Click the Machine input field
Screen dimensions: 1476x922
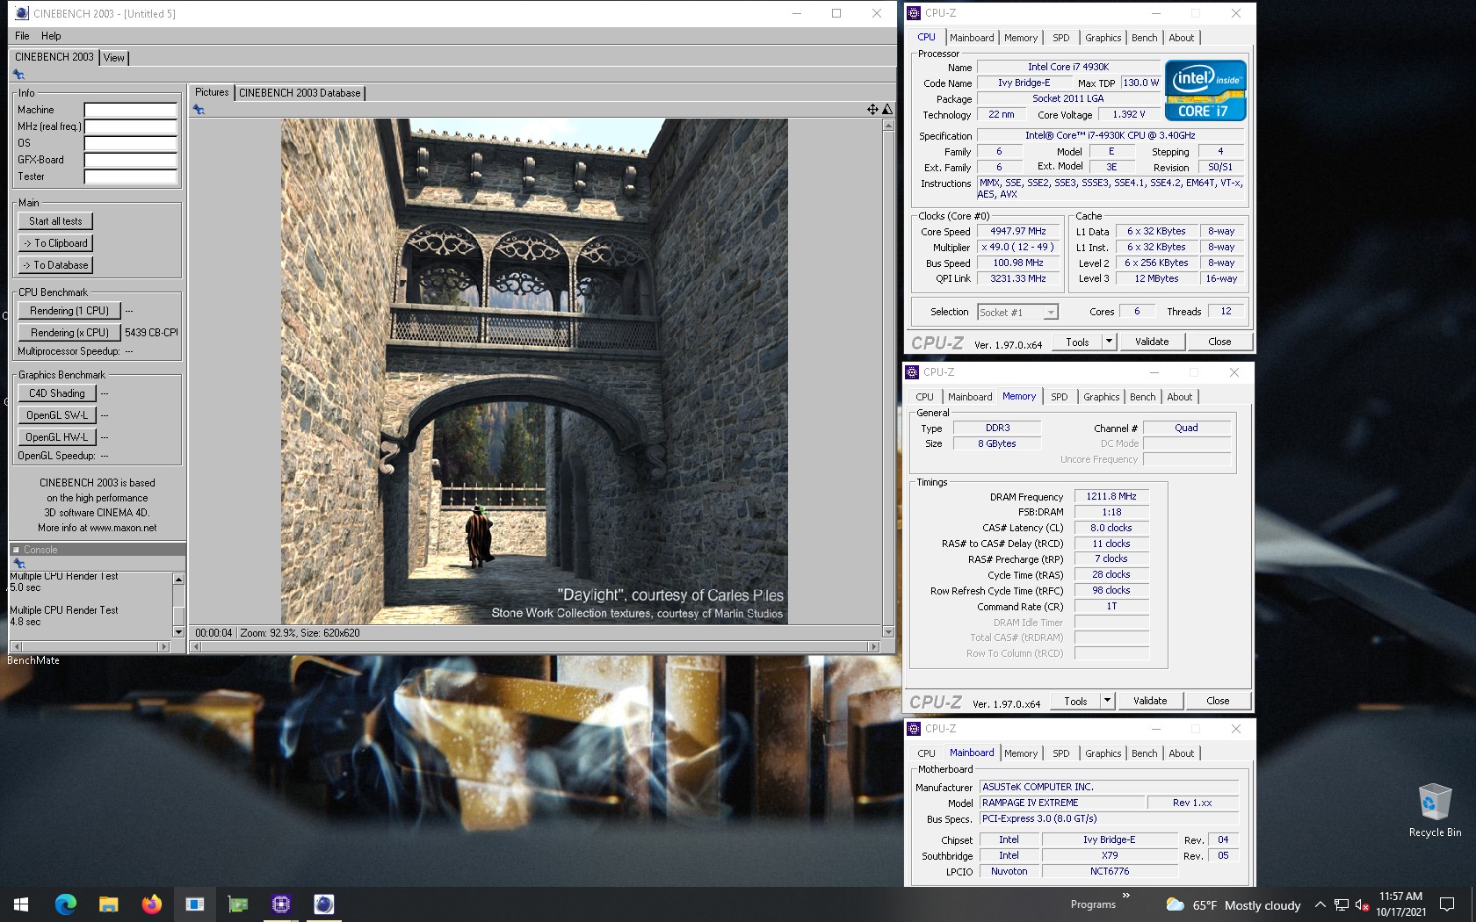pos(130,111)
